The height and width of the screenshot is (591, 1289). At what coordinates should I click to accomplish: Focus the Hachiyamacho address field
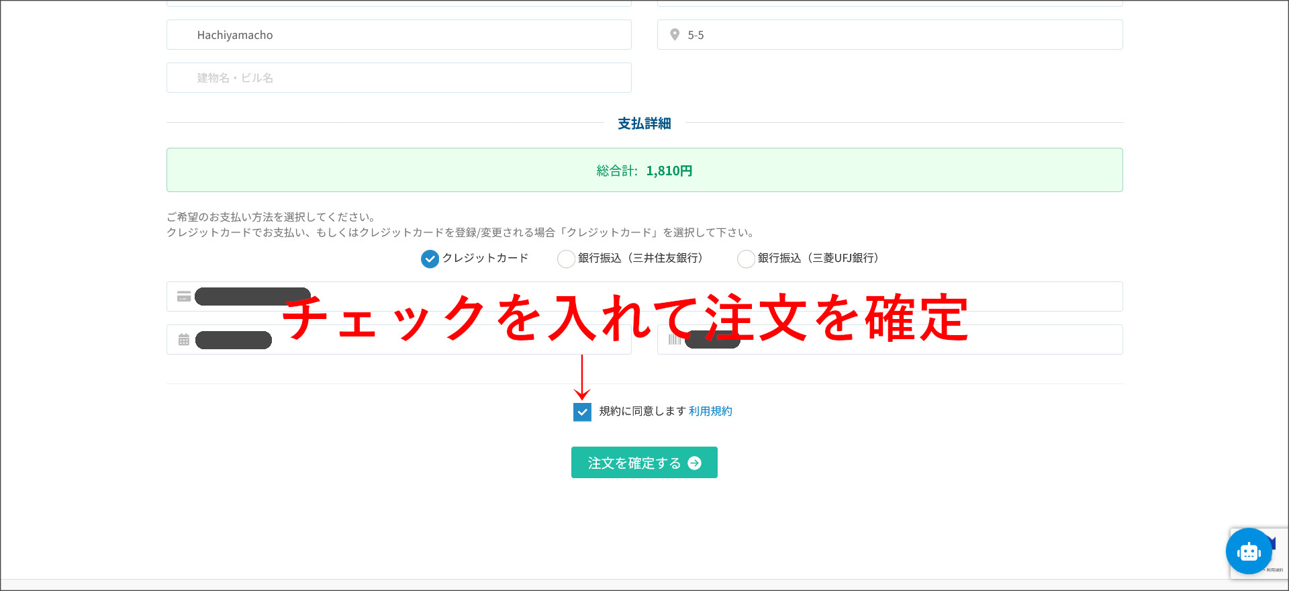399,35
